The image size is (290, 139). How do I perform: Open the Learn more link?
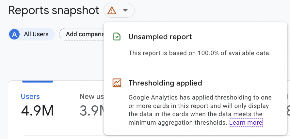coord(246,122)
